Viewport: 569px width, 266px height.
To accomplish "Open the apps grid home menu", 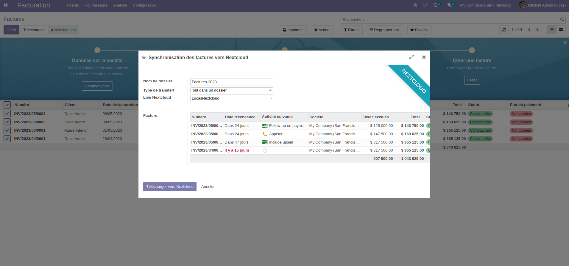I will [x=6, y=5].
